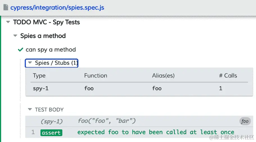Image resolution: width=256 pixels, height=142 pixels.
Task: Click the TEST BODY label
Action: [49, 110]
